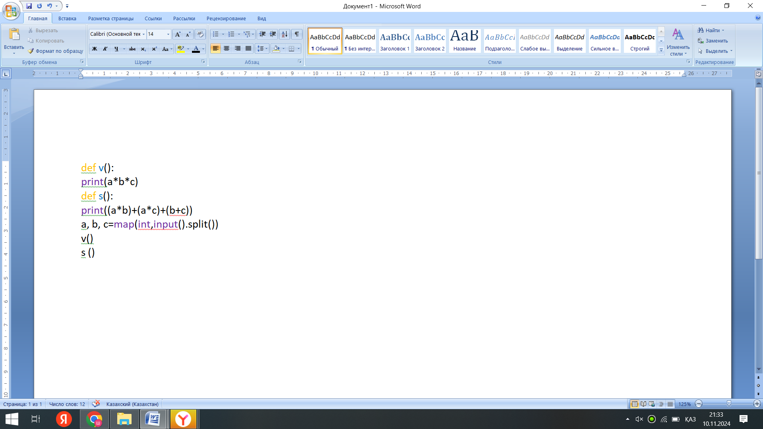Click the Grow Font icon

click(178, 34)
